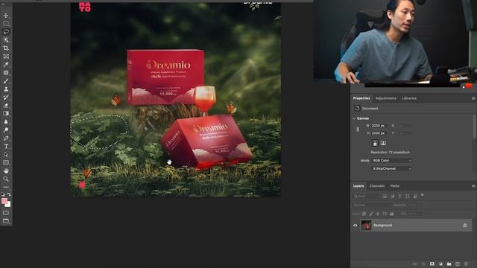Screen dimensions: 477x268
Task: Collapse the Canvas section
Action: point(354,118)
